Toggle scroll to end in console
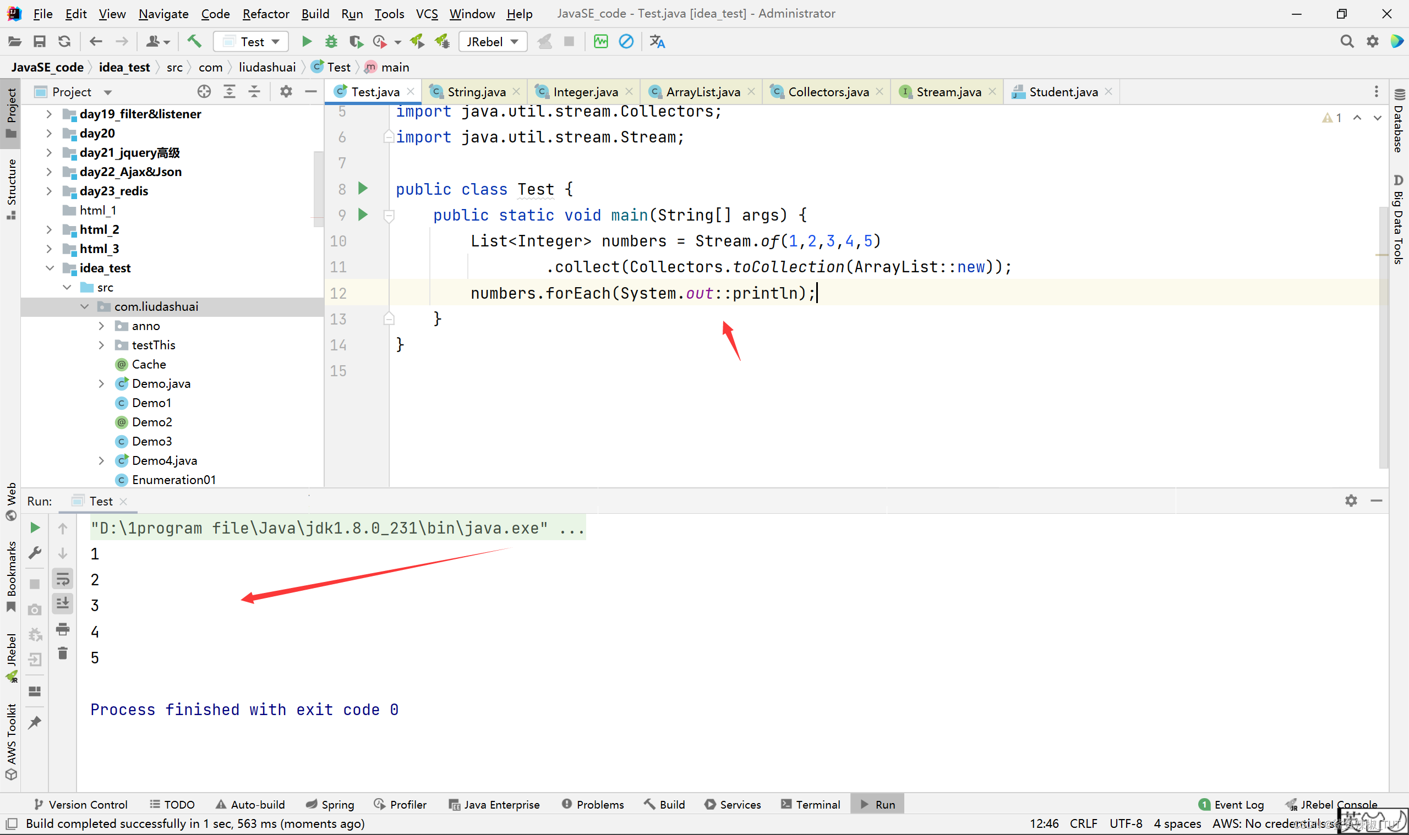The width and height of the screenshot is (1409, 835). pos(63,604)
